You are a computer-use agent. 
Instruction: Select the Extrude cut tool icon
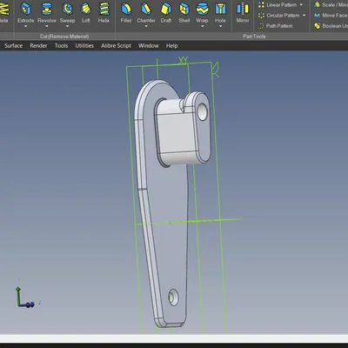[26, 9]
